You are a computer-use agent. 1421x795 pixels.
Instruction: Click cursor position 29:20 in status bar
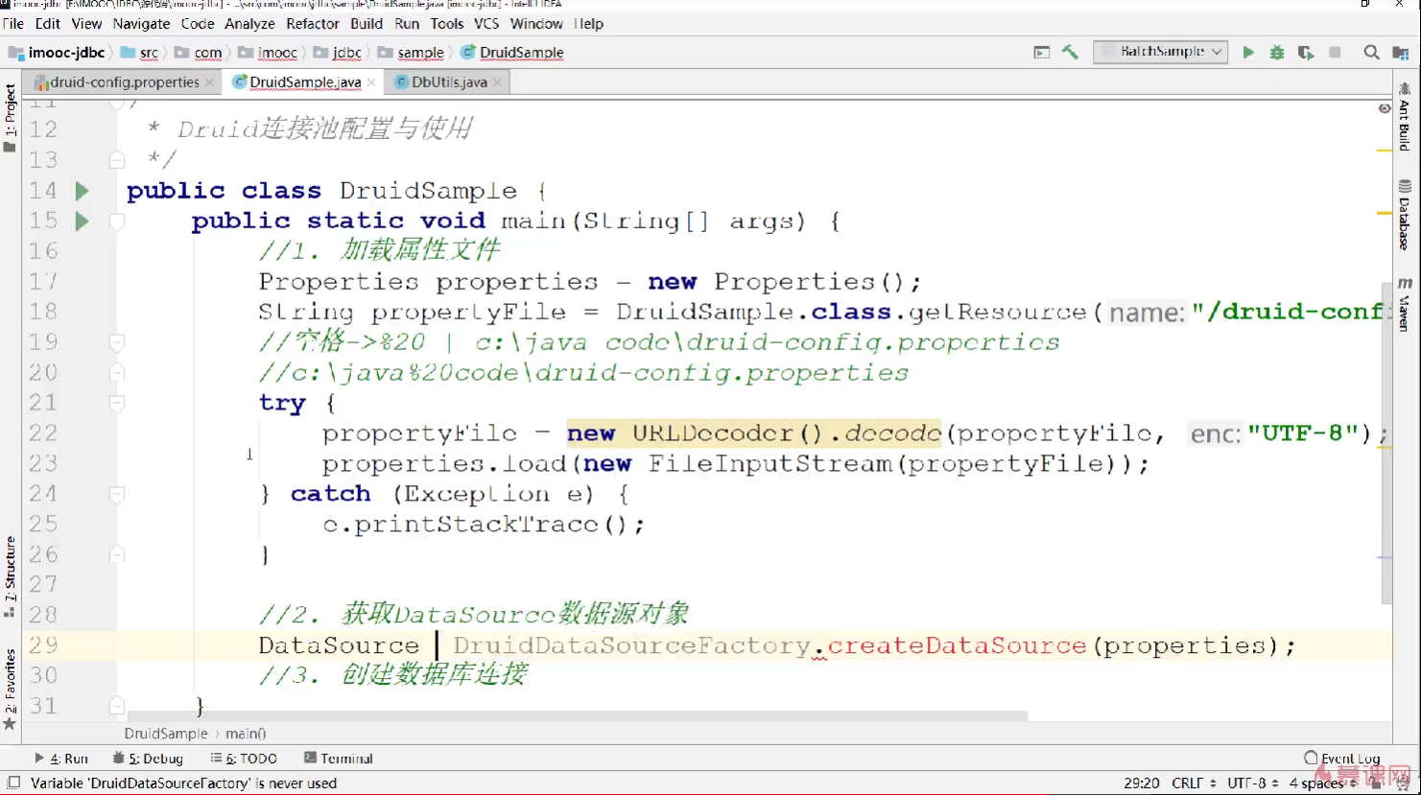pos(1141,783)
